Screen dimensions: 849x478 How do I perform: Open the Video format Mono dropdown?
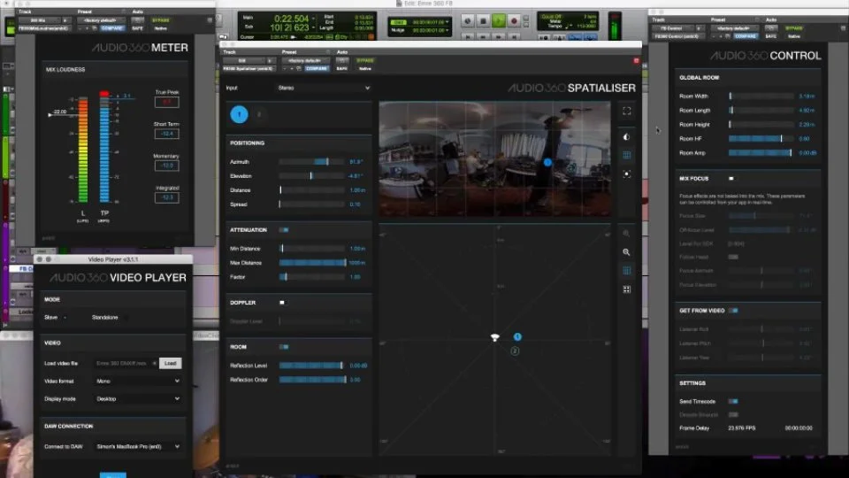pyautogui.click(x=138, y=381)
